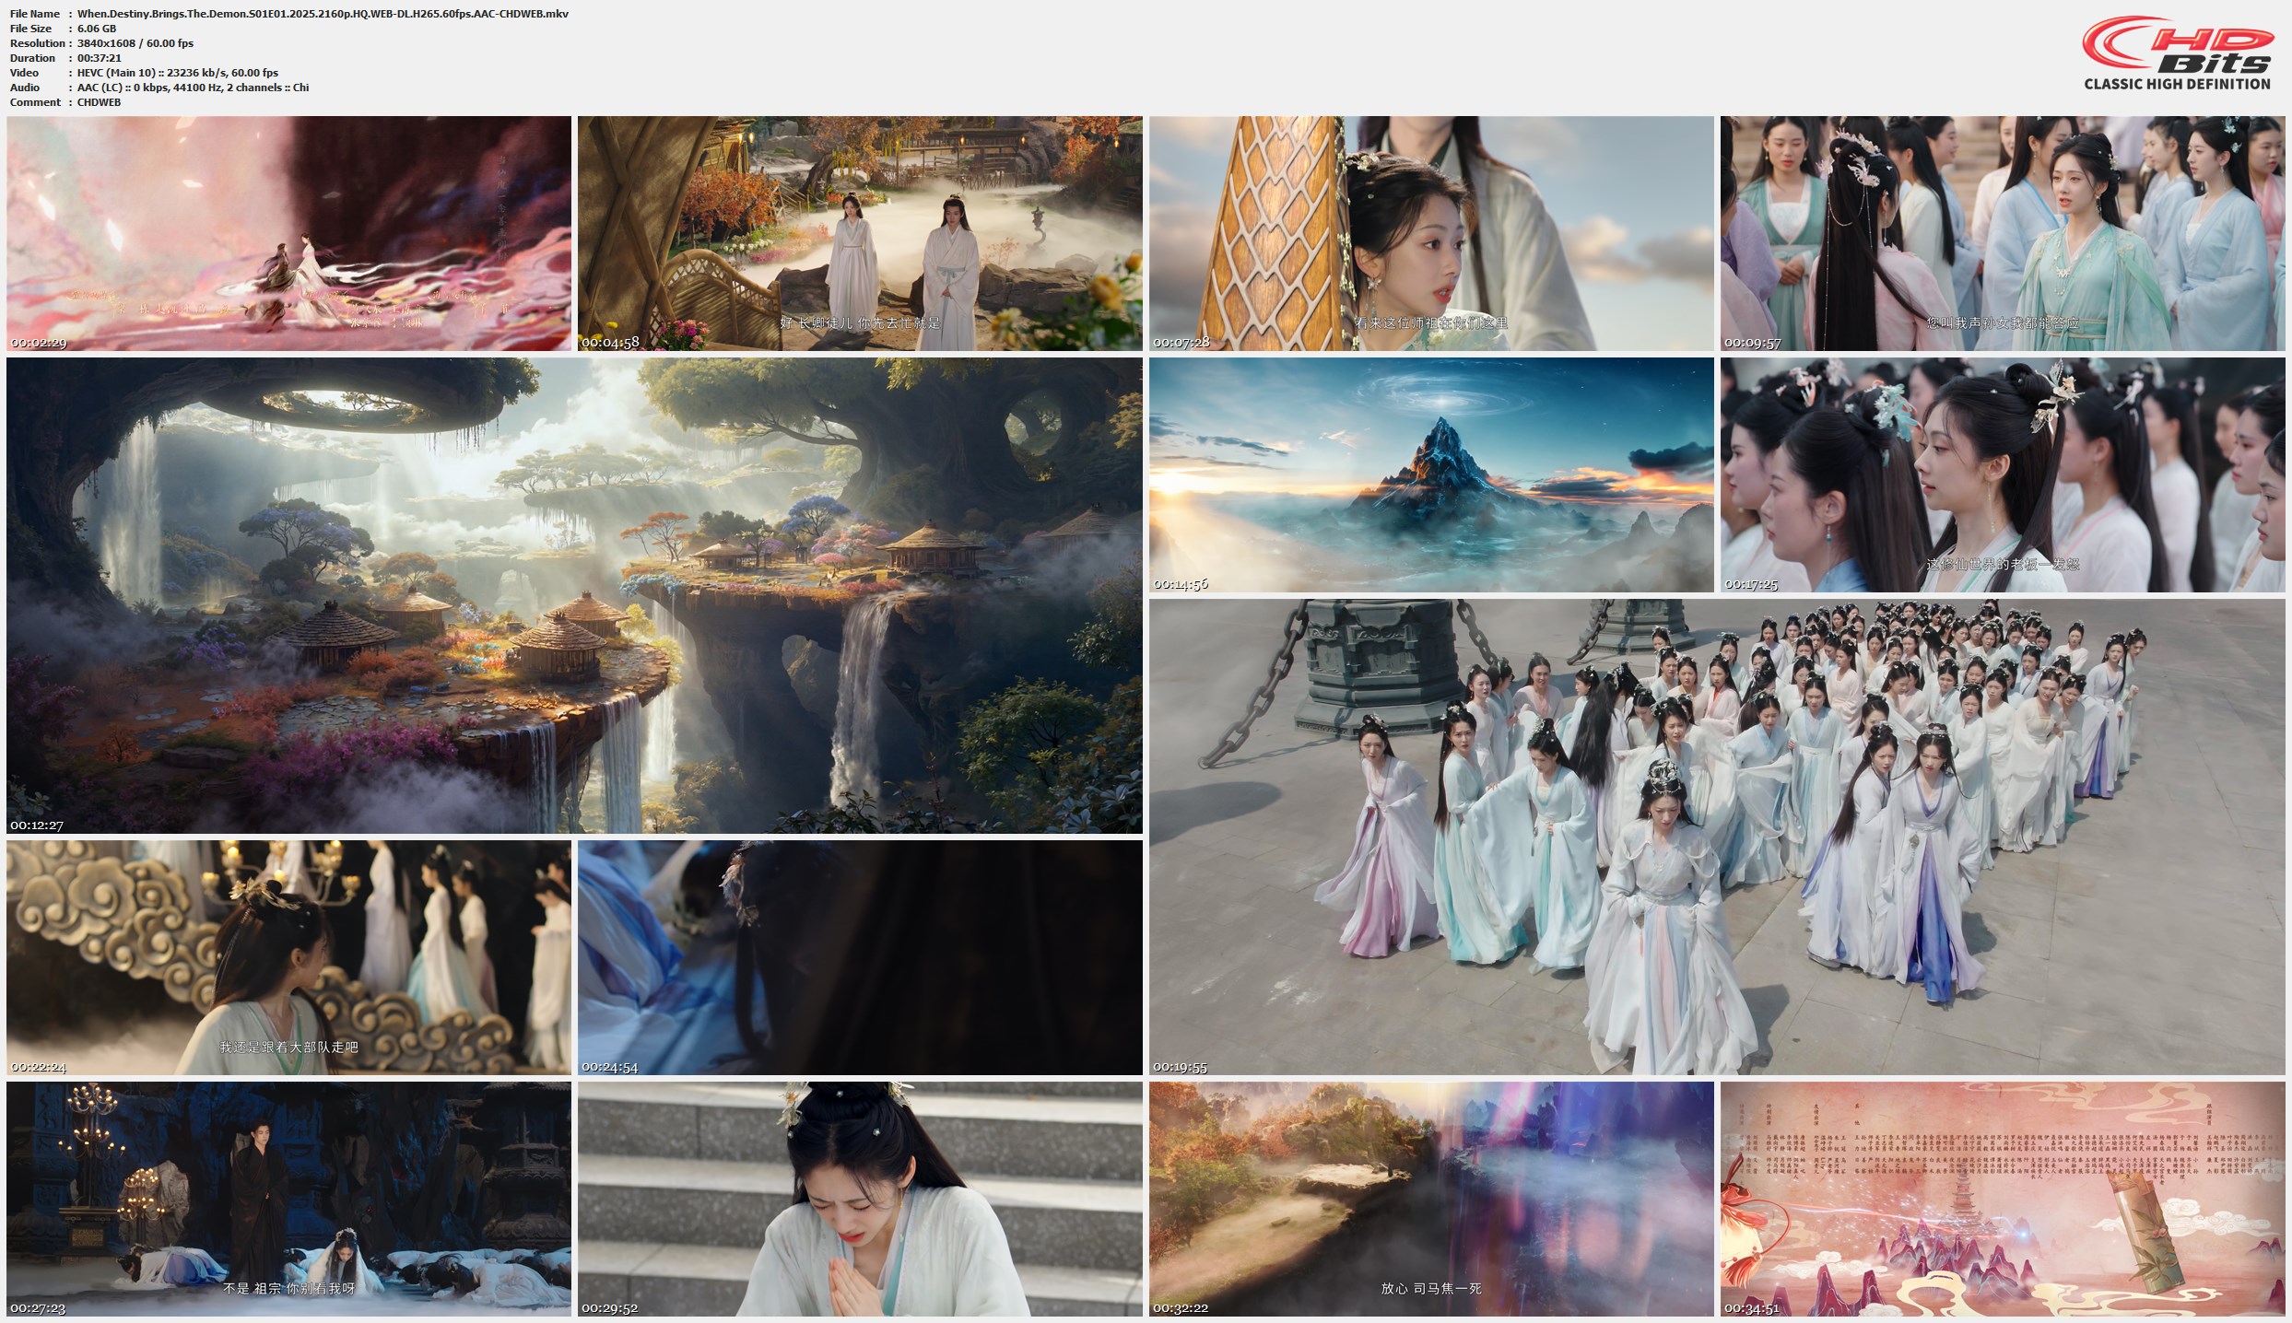This screenshot has width=2292, height=1323.
Task: Click the thumbnail stamped 00:32:22
Action: pos(1431,1199)
